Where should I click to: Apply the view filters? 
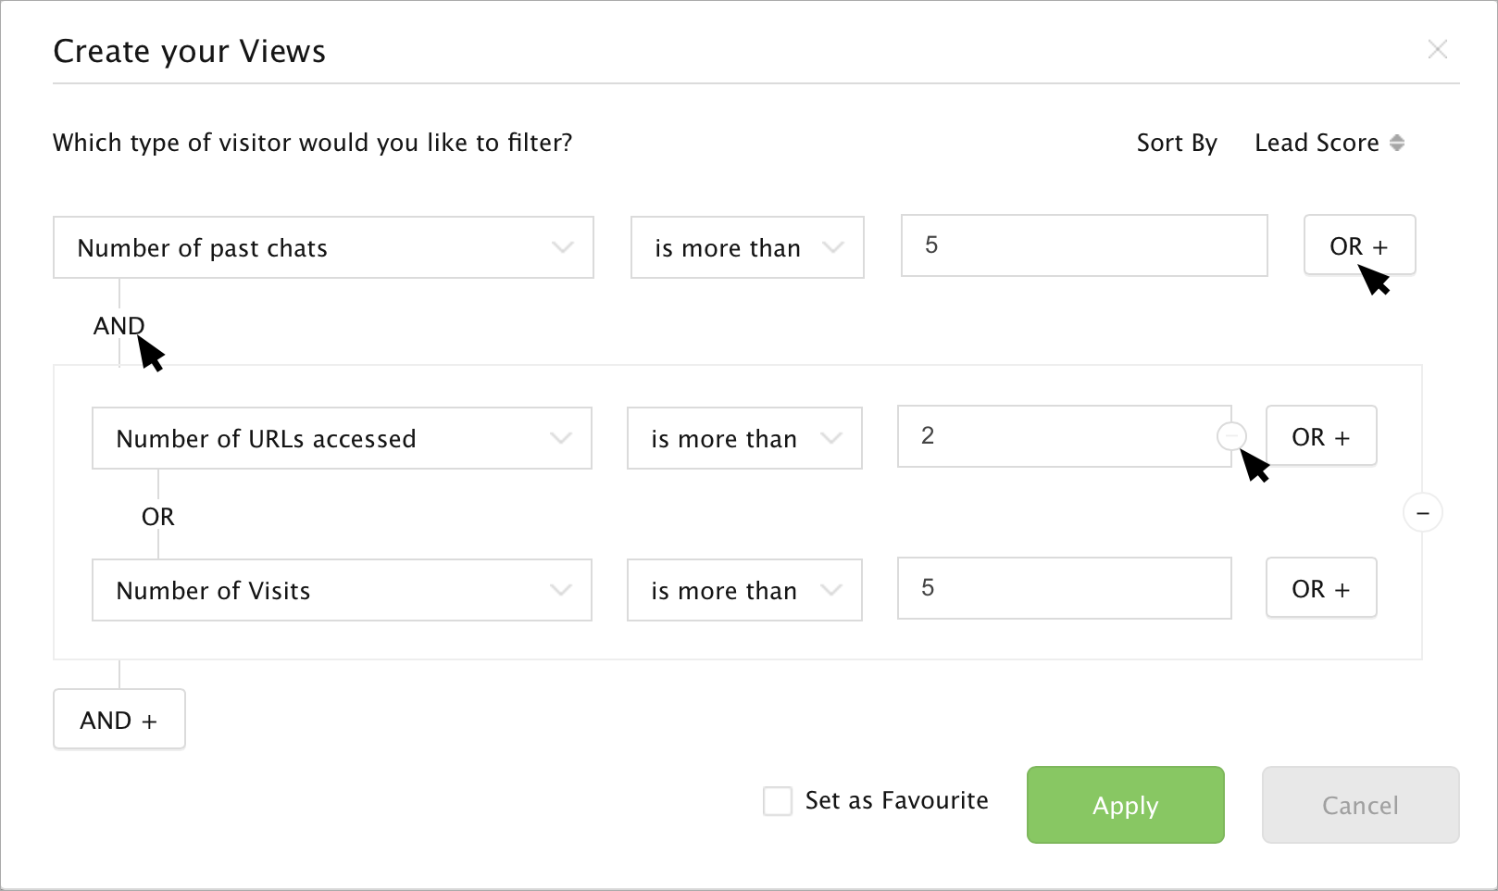coord(1125,805)
